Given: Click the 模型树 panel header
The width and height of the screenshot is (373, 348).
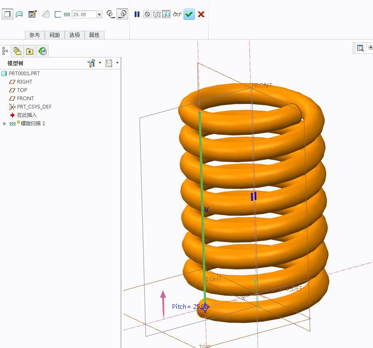Looking at the screenshot, I should [15, 63].
